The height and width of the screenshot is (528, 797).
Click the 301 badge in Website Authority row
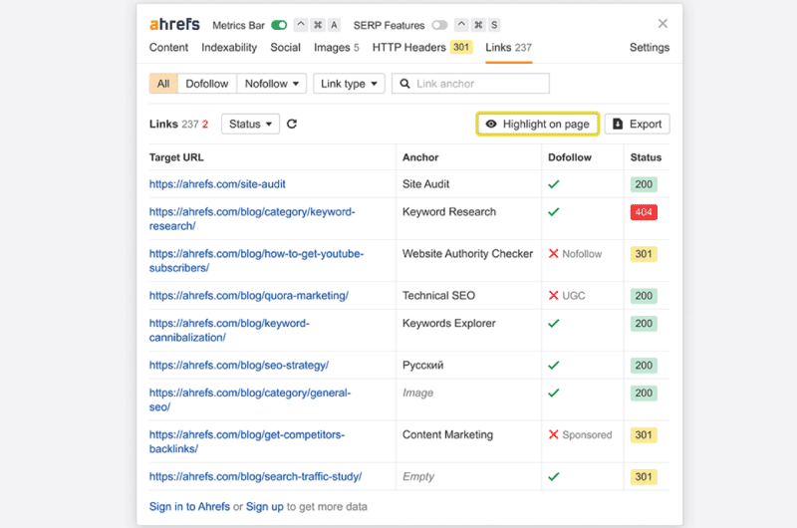(644, 254)
